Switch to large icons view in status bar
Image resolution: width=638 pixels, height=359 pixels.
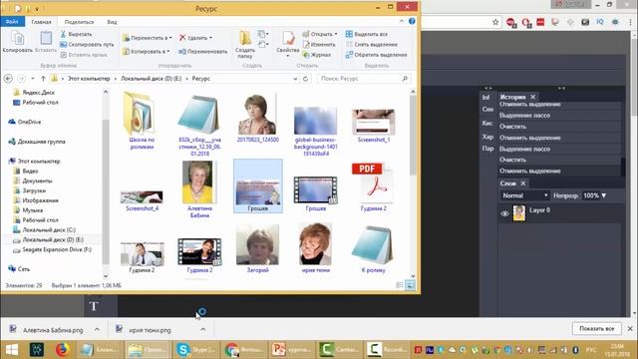pyautogui.click(x=410, y=285)
